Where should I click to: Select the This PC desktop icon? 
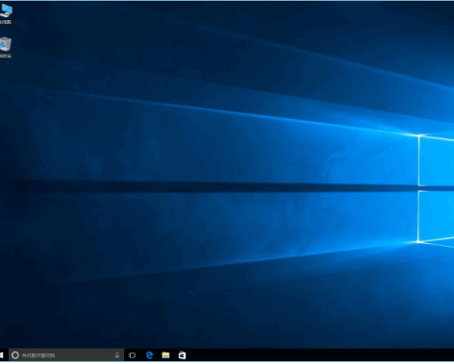click(x=6, y=14)
